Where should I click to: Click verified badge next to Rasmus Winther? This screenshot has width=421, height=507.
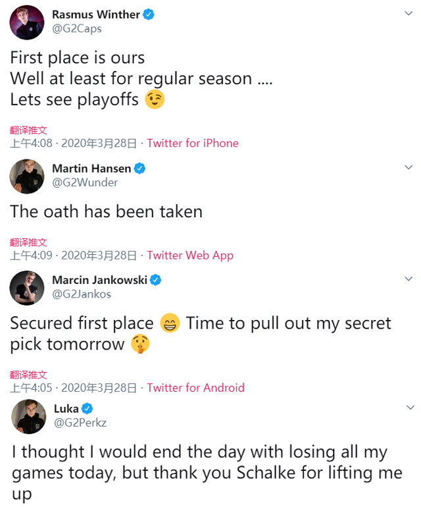pyautogui.click(x=149, y=14)
